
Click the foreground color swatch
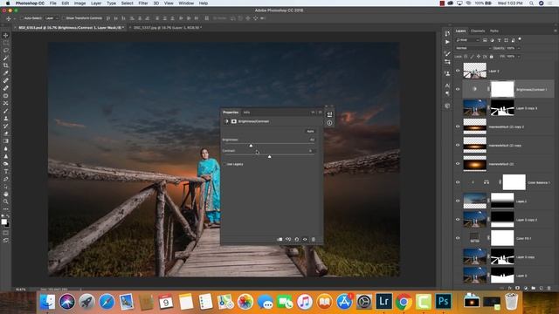point(3,222)
